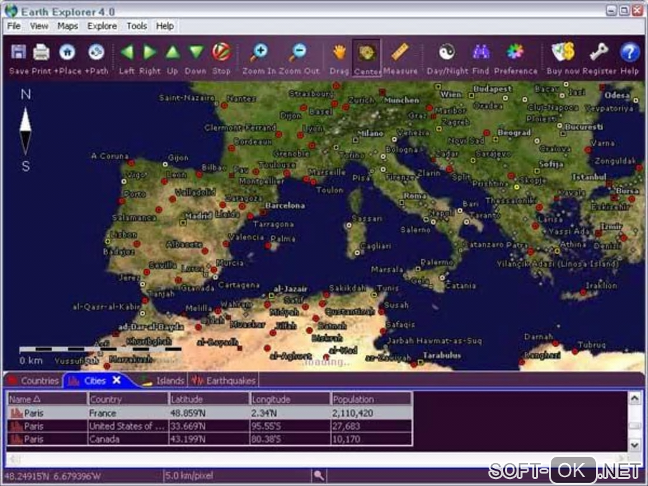This screenshot has width=648, height=486.
Task: Close the Cities tab
Action: (x=117, y=380)
